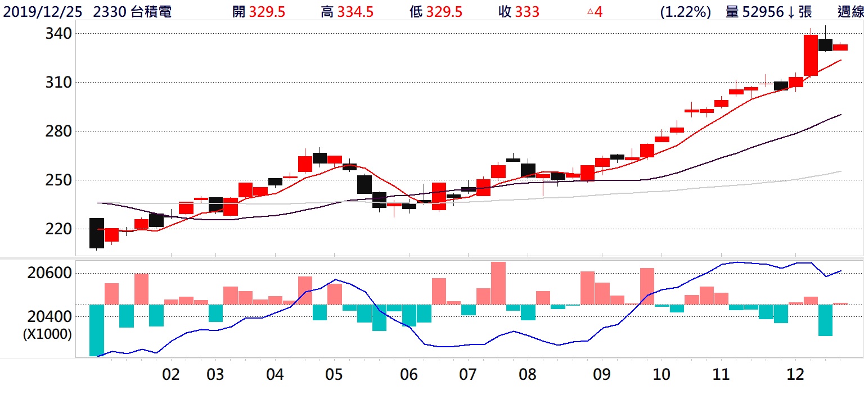Click the low price 低 329.5
This screenshot has height=404, width=864.
coord(436,12)
